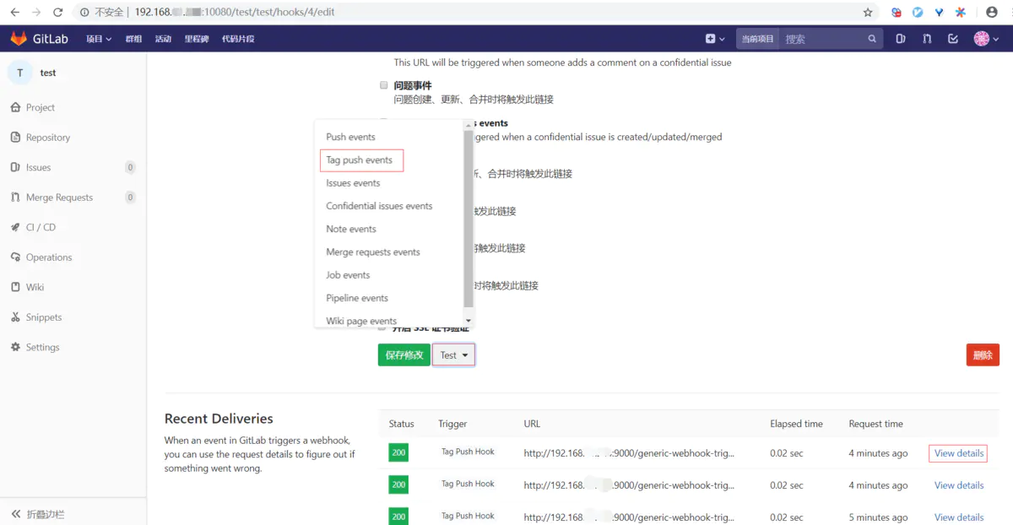
Task: Select Tag push events from the menu
Action: pos(360,160)
